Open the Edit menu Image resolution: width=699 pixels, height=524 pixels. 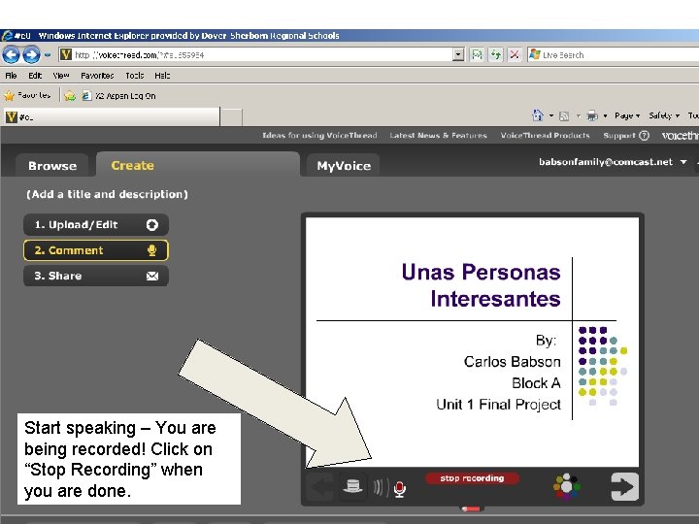35,76
